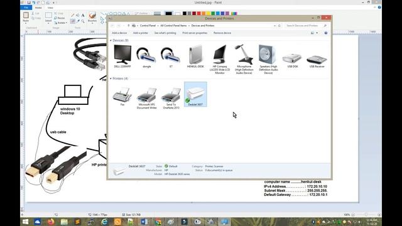Select the BT headset device
This screenshot has width=402, height=226.
(171, 56)
